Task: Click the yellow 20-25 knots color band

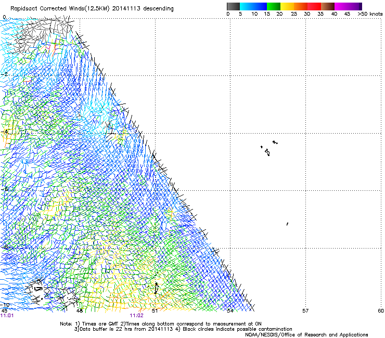Action: click(287, 6)
